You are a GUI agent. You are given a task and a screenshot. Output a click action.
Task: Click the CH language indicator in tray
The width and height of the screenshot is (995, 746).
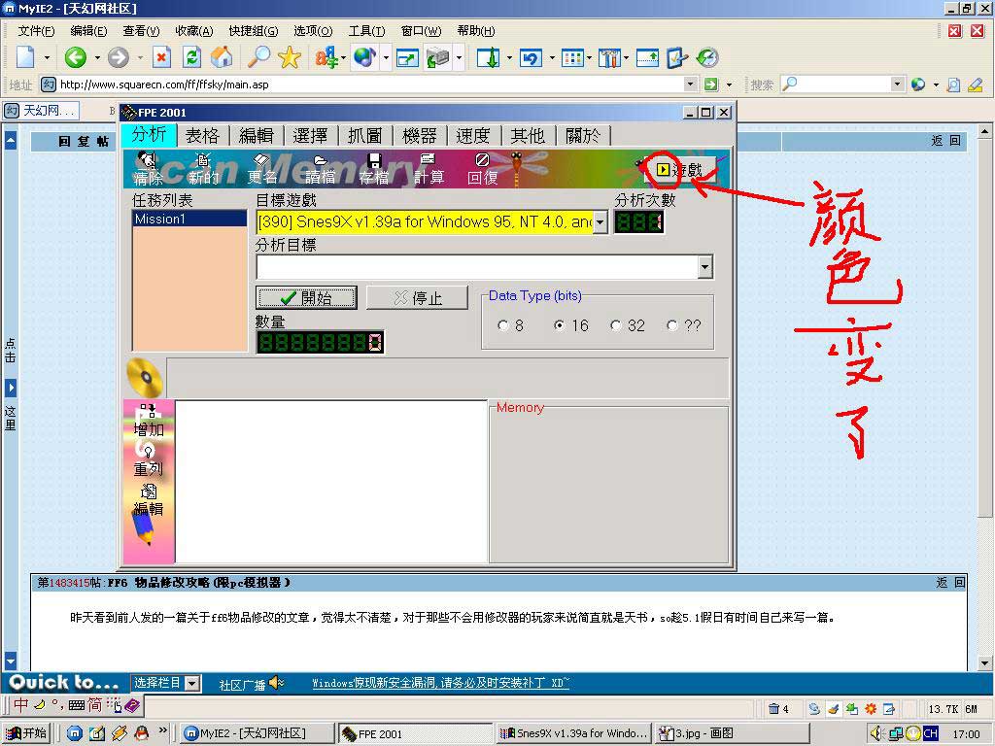[931, 732]
